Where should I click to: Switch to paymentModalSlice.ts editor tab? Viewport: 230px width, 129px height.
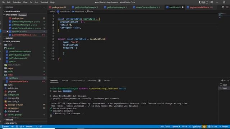coord(199,7)
